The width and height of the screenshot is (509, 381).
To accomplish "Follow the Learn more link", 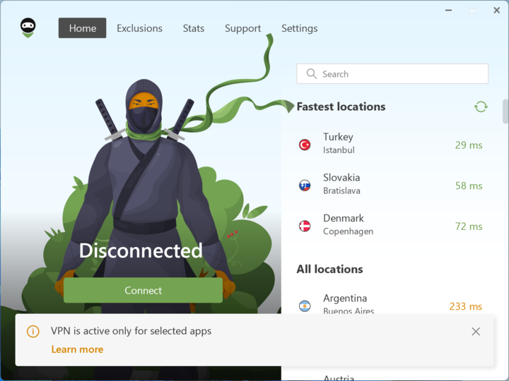I will (77, 349).
